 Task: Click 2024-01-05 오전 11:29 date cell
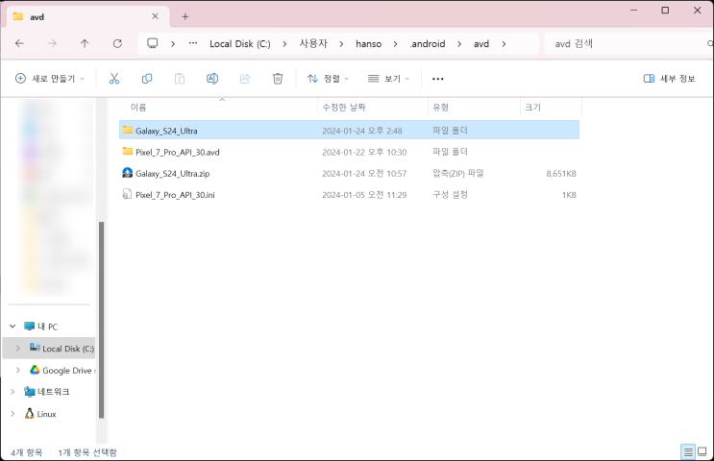click(x=364, y=195)
